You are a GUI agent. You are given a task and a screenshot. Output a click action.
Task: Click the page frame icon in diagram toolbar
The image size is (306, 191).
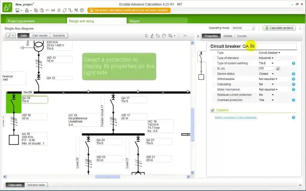(x=146, y=36)
